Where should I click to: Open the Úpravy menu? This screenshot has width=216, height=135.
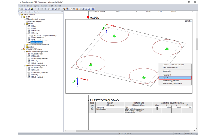point(36,6)
